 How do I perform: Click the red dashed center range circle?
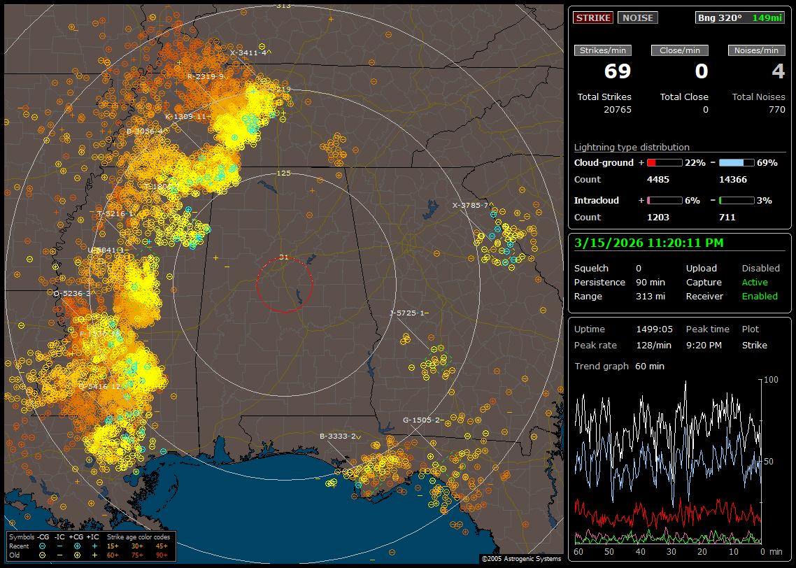tap(283, 259)
